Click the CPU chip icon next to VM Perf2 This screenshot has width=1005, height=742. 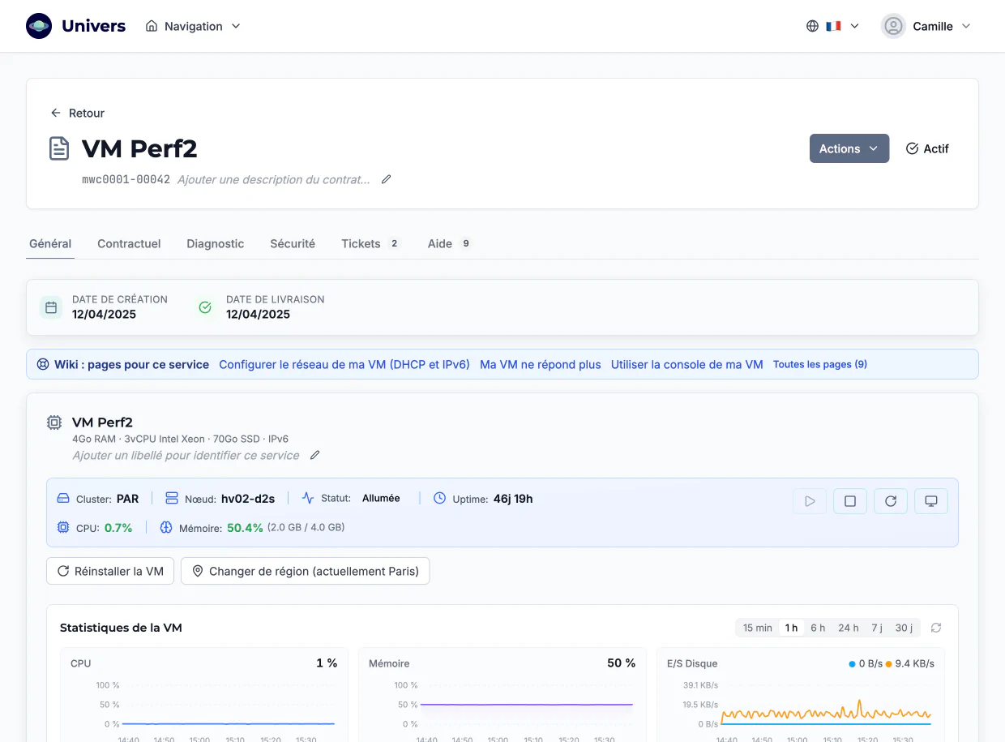click(x=54, y=422)
